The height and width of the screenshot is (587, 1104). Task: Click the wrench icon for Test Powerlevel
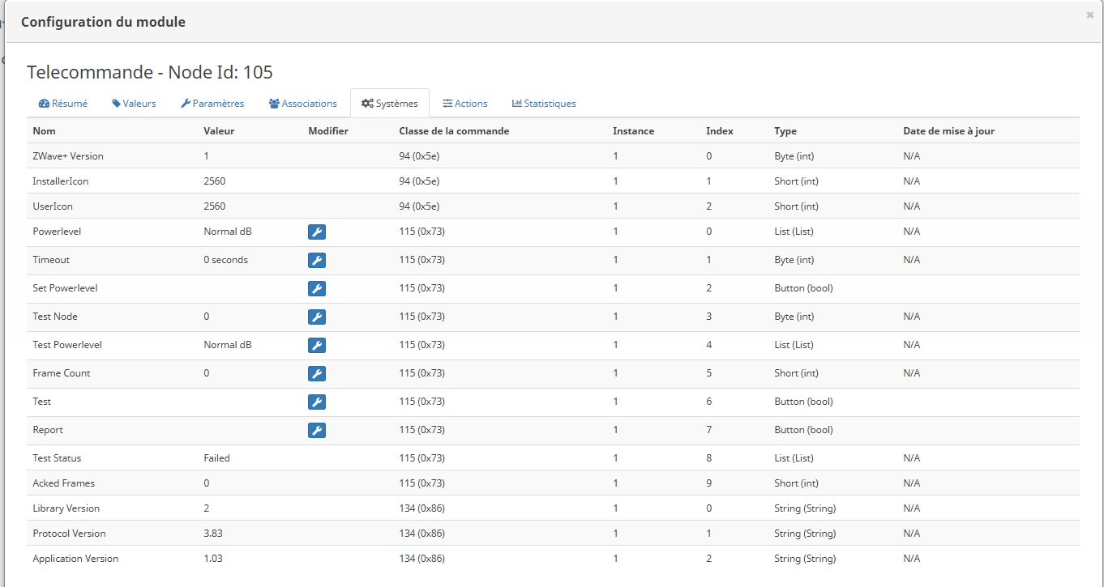(x=317, y=346)
